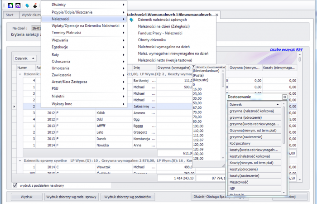Click Wydruk zbiorczy wg rodz. sprawy button

tap(71, 197)
